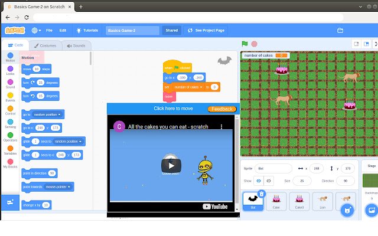Open My Stuff folder icon
The image size is (378, 236).
tap(340, 30)
